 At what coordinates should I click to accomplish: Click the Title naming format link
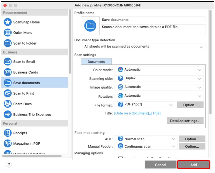pos(137,113)
